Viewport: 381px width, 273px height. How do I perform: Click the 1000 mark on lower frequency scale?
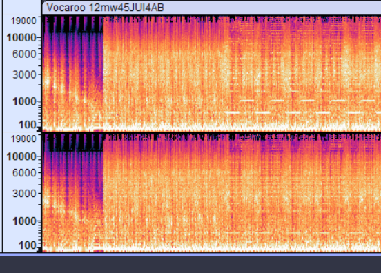[x=24, y=221]
